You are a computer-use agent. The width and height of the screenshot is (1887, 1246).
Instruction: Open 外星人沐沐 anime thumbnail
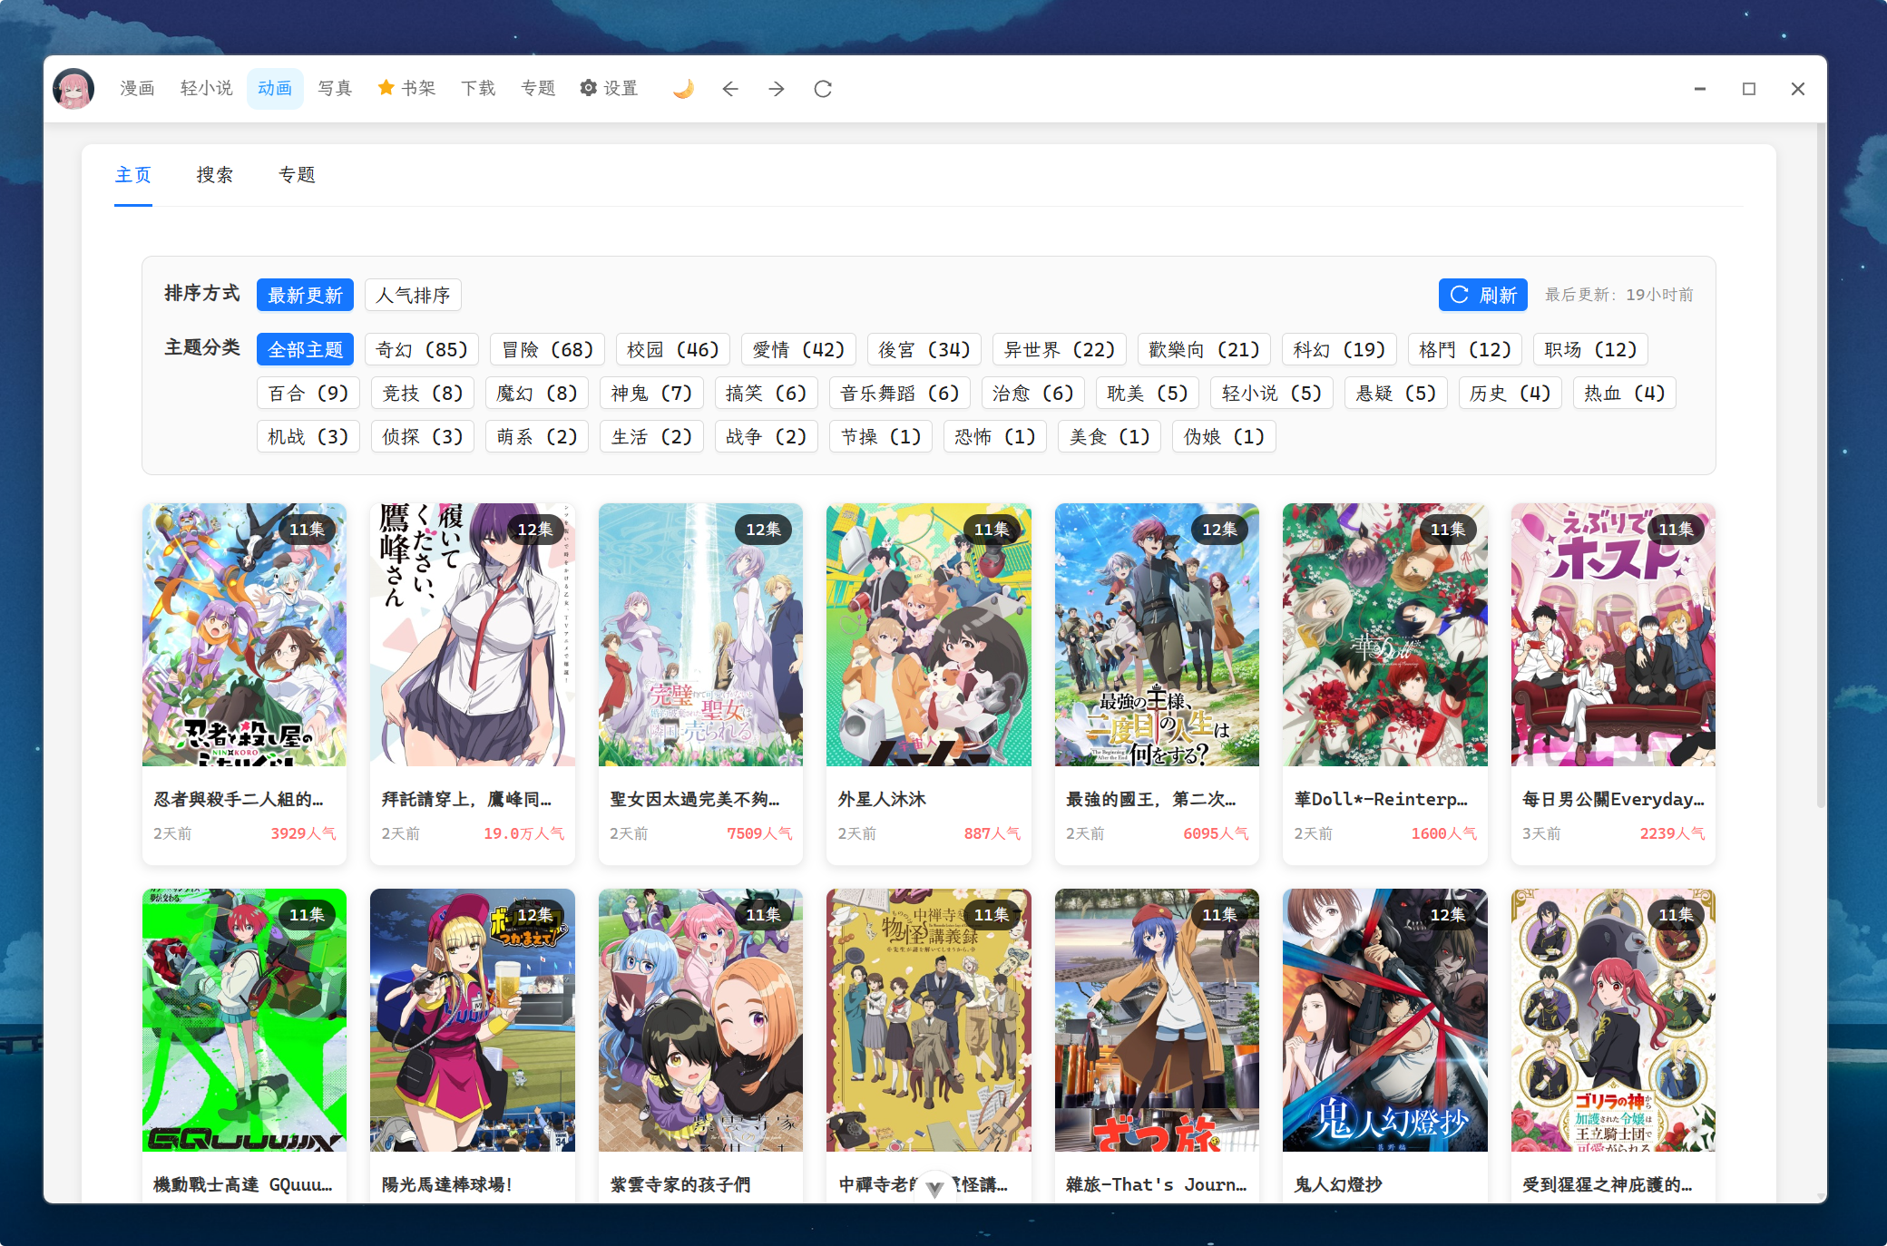pos(928,635)
